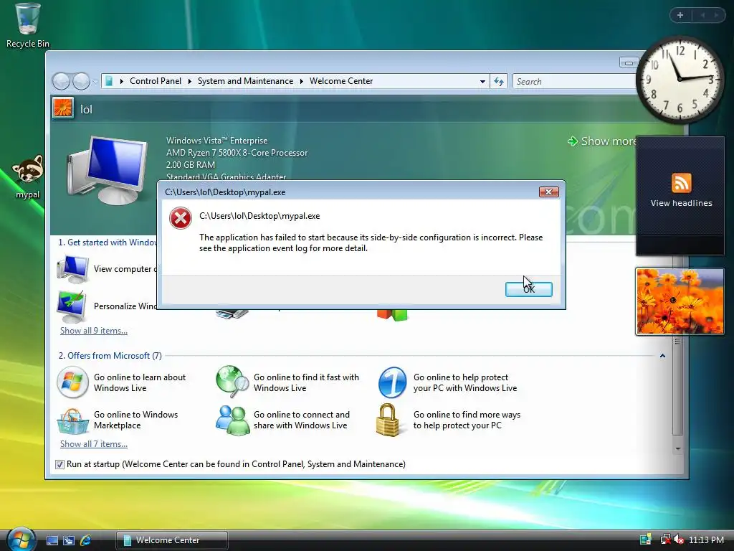734x551 pixels.
Task: Click the Windows Sidebar tray icon
Action: (646, 540)
